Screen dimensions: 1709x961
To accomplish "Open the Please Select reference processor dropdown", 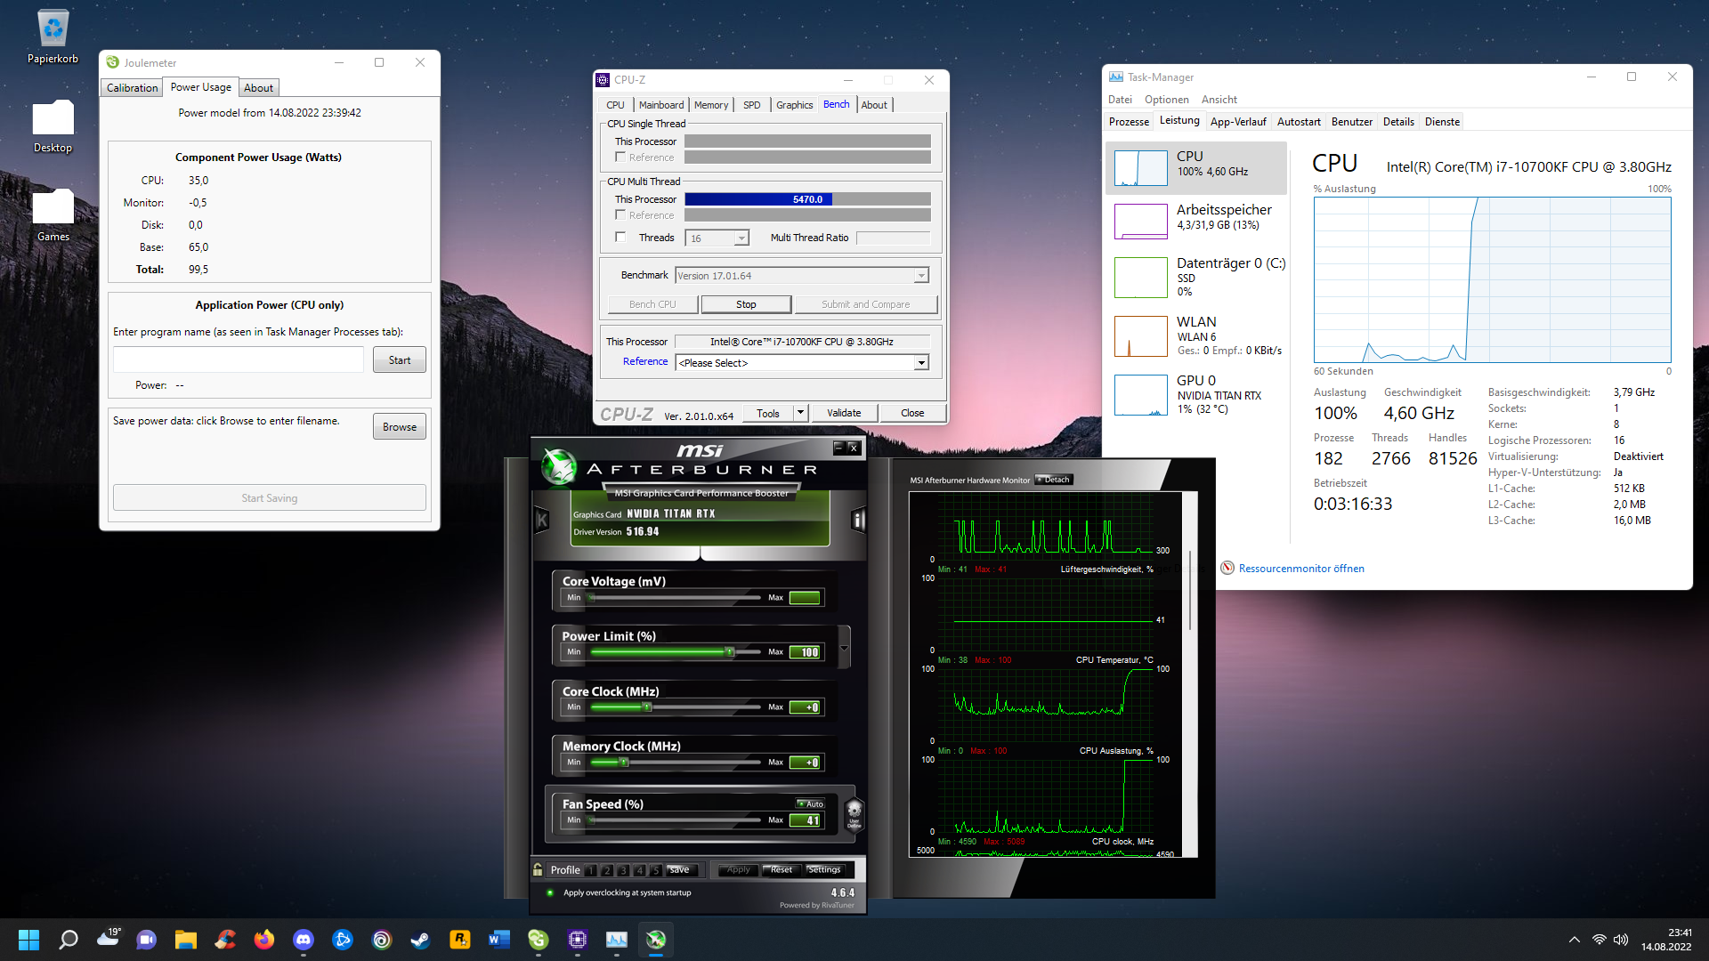I will point(921,362).
